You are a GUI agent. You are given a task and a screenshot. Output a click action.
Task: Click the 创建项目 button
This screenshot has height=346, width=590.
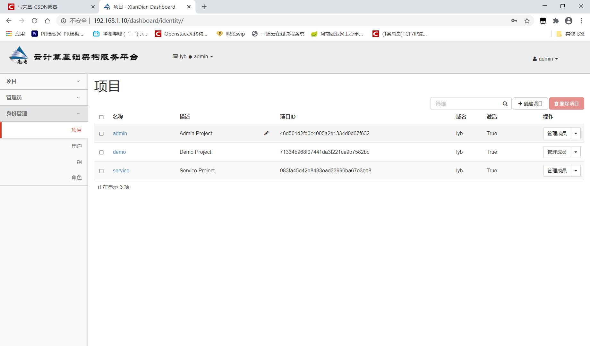click(530, 104)
